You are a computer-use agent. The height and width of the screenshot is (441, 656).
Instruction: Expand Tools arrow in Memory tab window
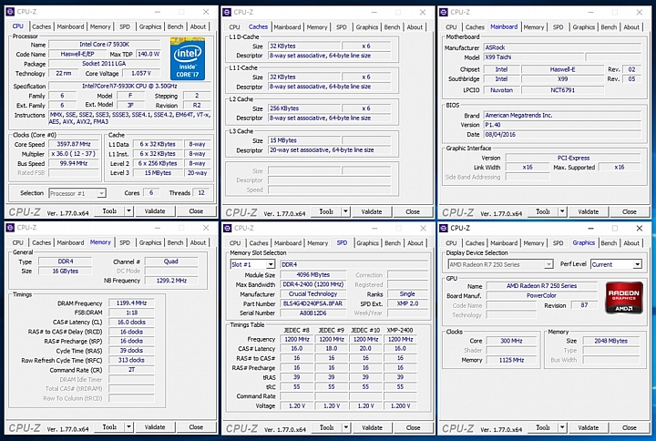pyautogui.click(x=128, y=427)
